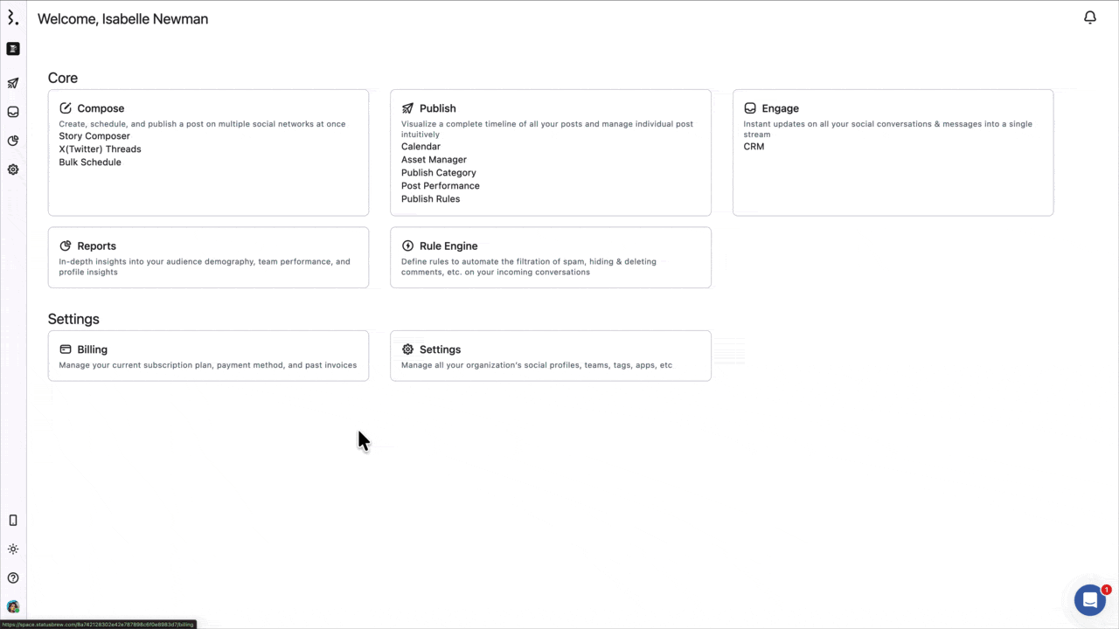Open the user profile avatar
1119x629 pixels.
(x=13, y=607)
